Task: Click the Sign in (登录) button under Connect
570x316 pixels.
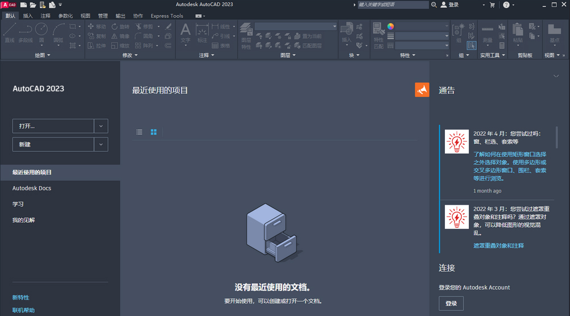Action: (451, 303)
